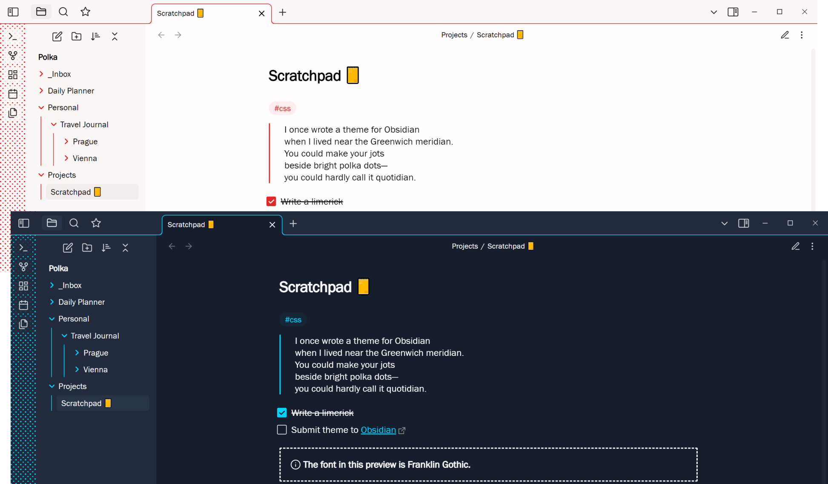This screenshot has height=484, width=828.
Task: Open Scratchpad note in dark file tree
Action: [103, 403]
